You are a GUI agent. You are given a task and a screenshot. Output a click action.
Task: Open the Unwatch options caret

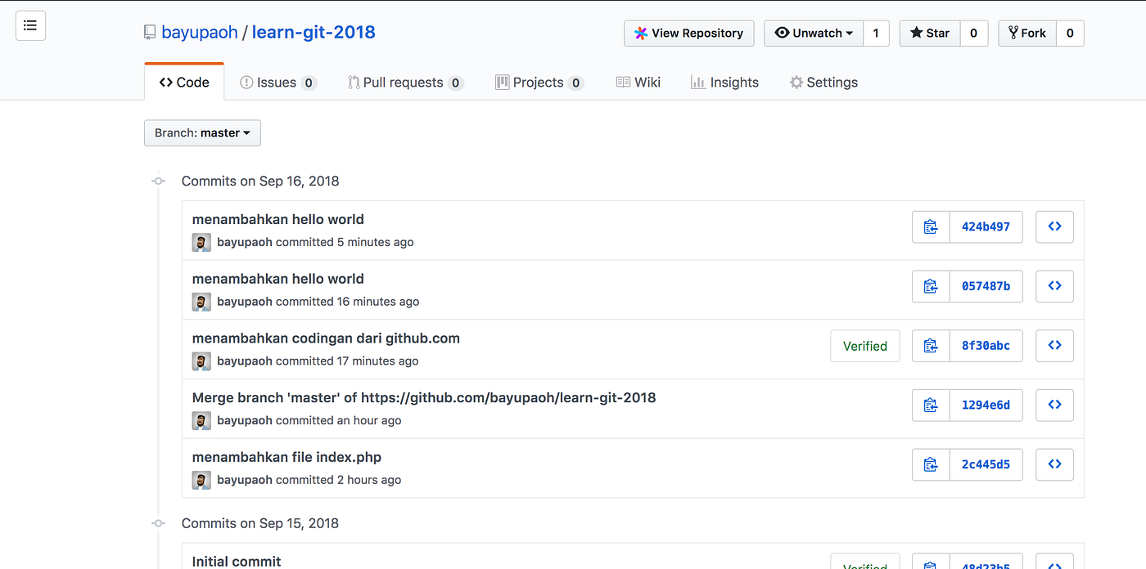[848, 33]
